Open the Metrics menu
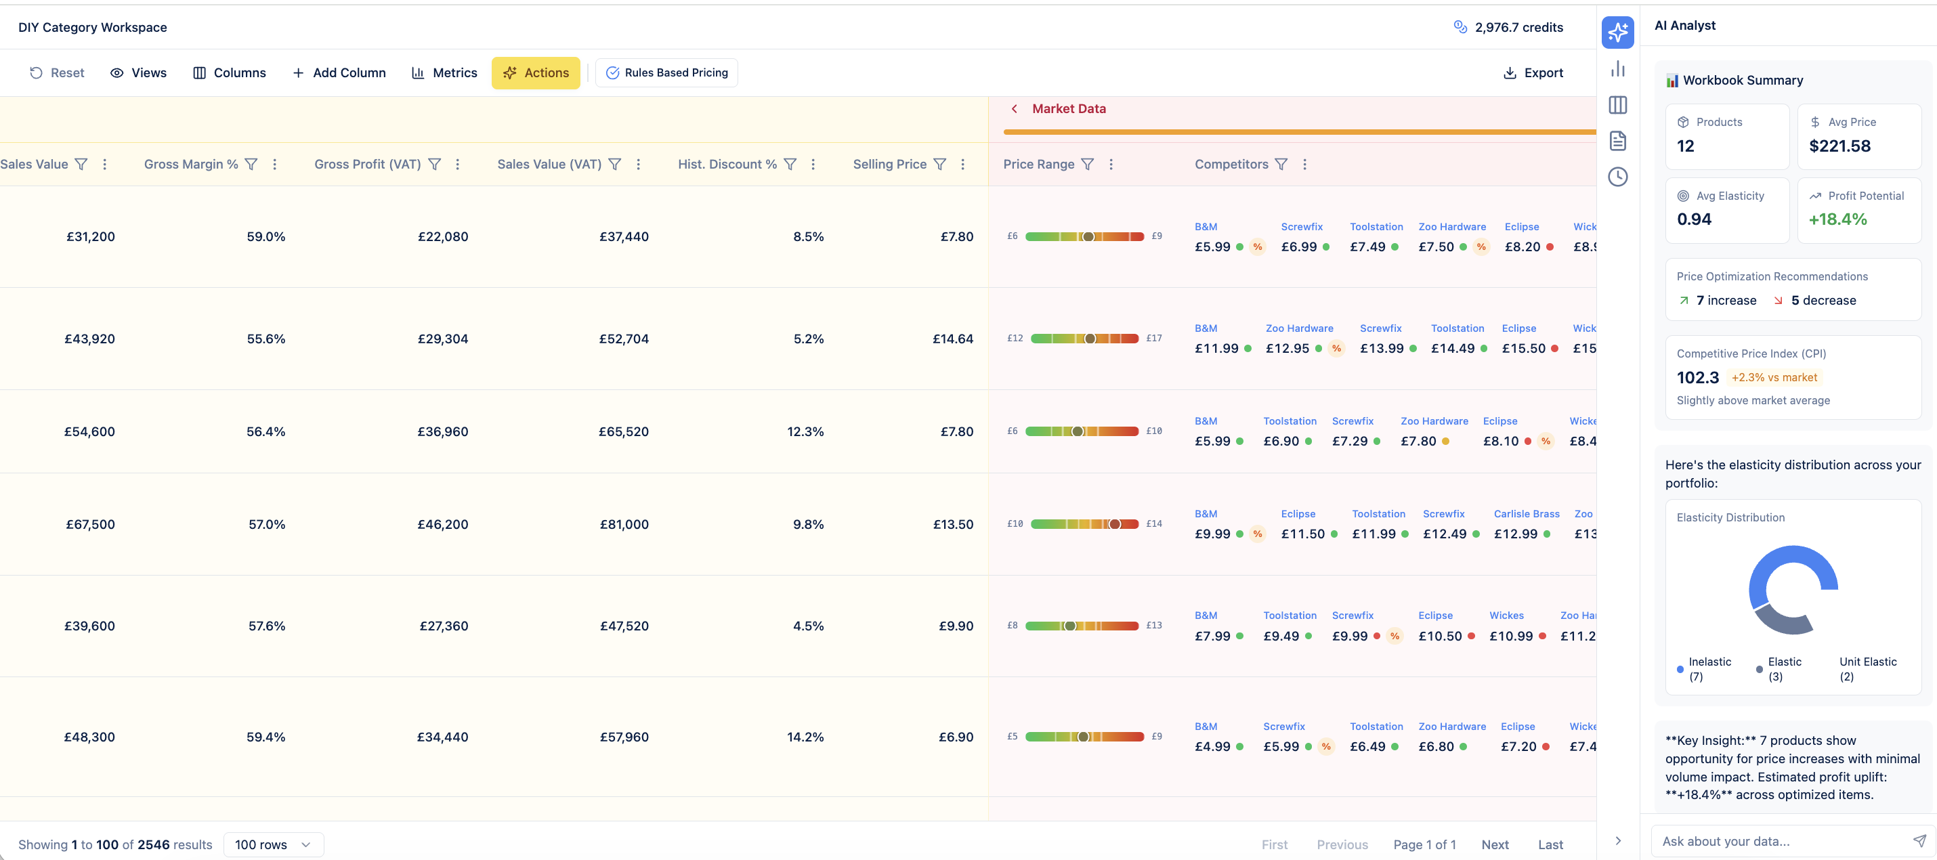Image resolution: width=1937 pixels, height=860 pixels. 444,73
